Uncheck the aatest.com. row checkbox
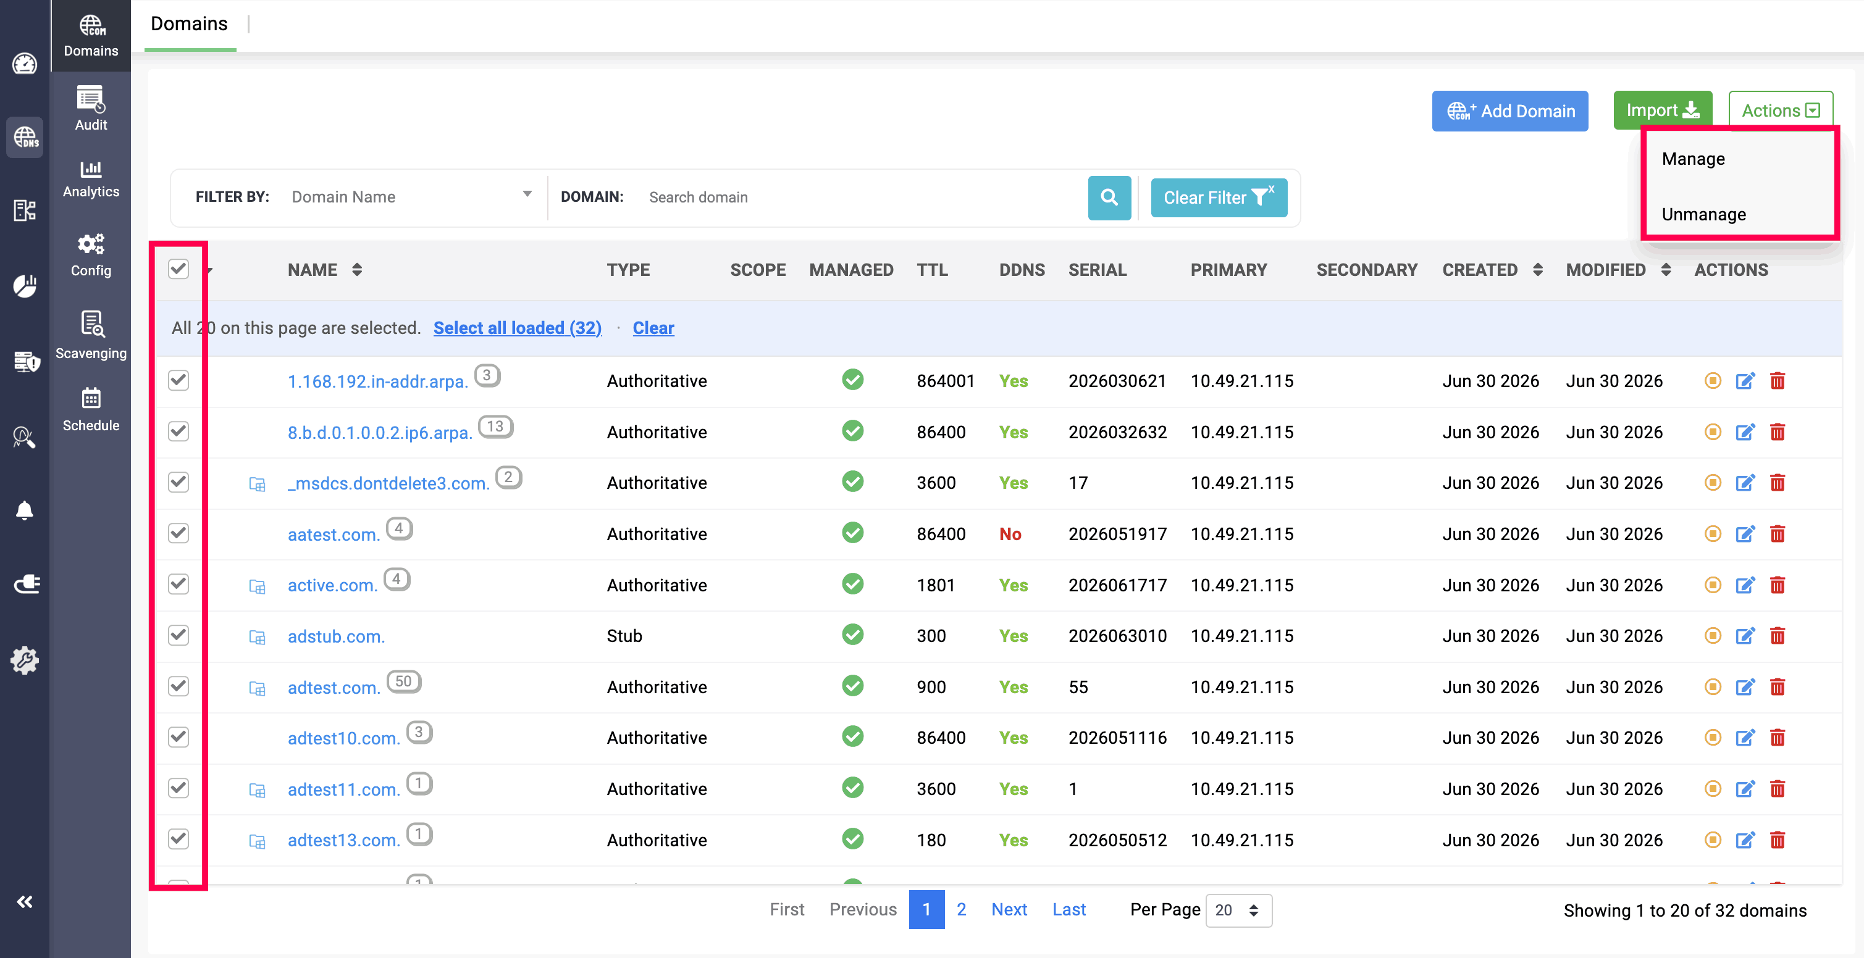 tap(178, 533)
